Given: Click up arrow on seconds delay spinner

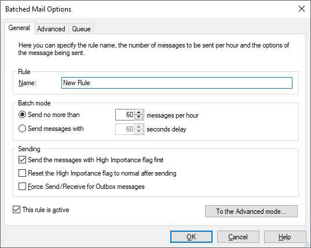Looking at the screenshot, I should (x=139, y=126).
